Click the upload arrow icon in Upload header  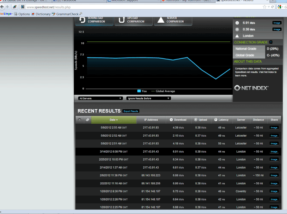(x=196, y=120)
